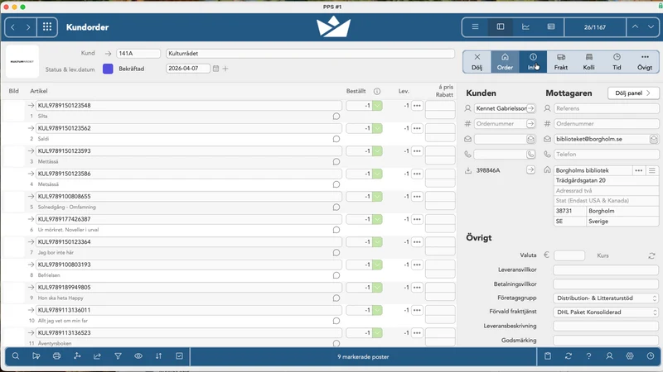Click the Dölj panel button
Screen dimensions: 663x372
633,93
